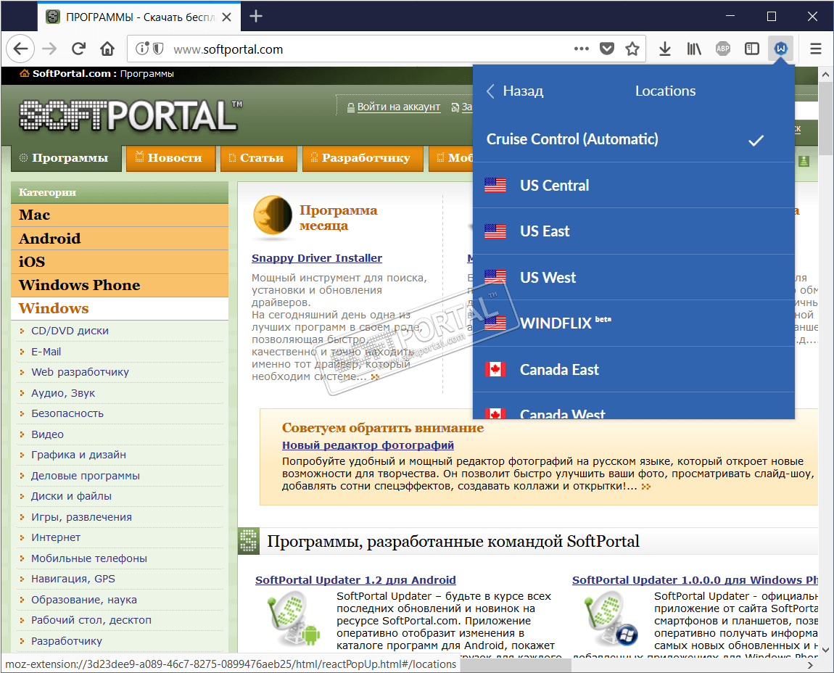Open the Программы site tab
The image size is (834, 673).
click(x=66, y=158)
